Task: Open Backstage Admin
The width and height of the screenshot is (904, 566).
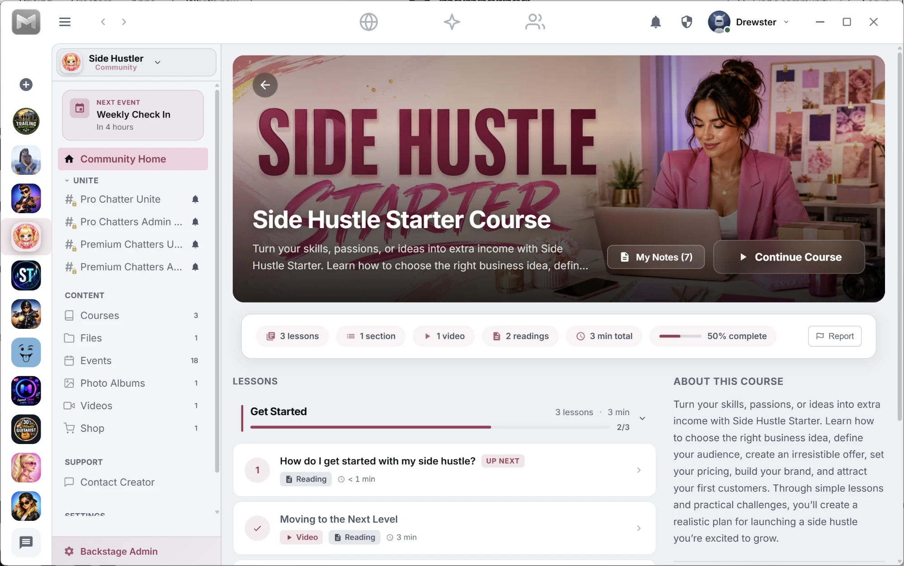Action: 136,551
